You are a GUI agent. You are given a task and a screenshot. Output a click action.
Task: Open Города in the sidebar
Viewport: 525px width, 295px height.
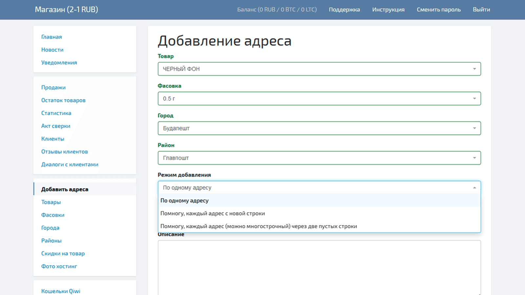[x=50, y=228]
